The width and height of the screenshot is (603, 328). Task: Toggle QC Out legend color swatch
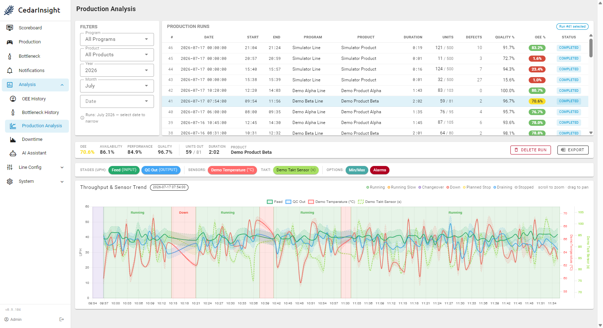tap(288, 202)
